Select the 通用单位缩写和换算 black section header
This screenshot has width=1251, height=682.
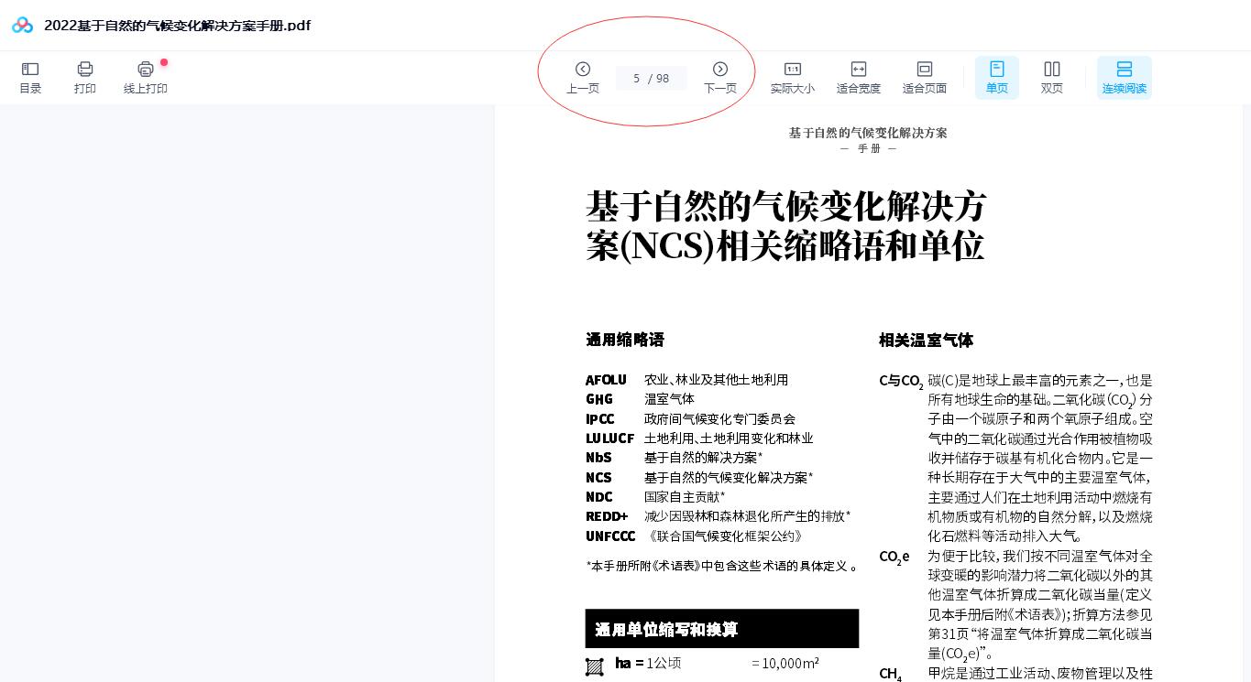point(722,629)
